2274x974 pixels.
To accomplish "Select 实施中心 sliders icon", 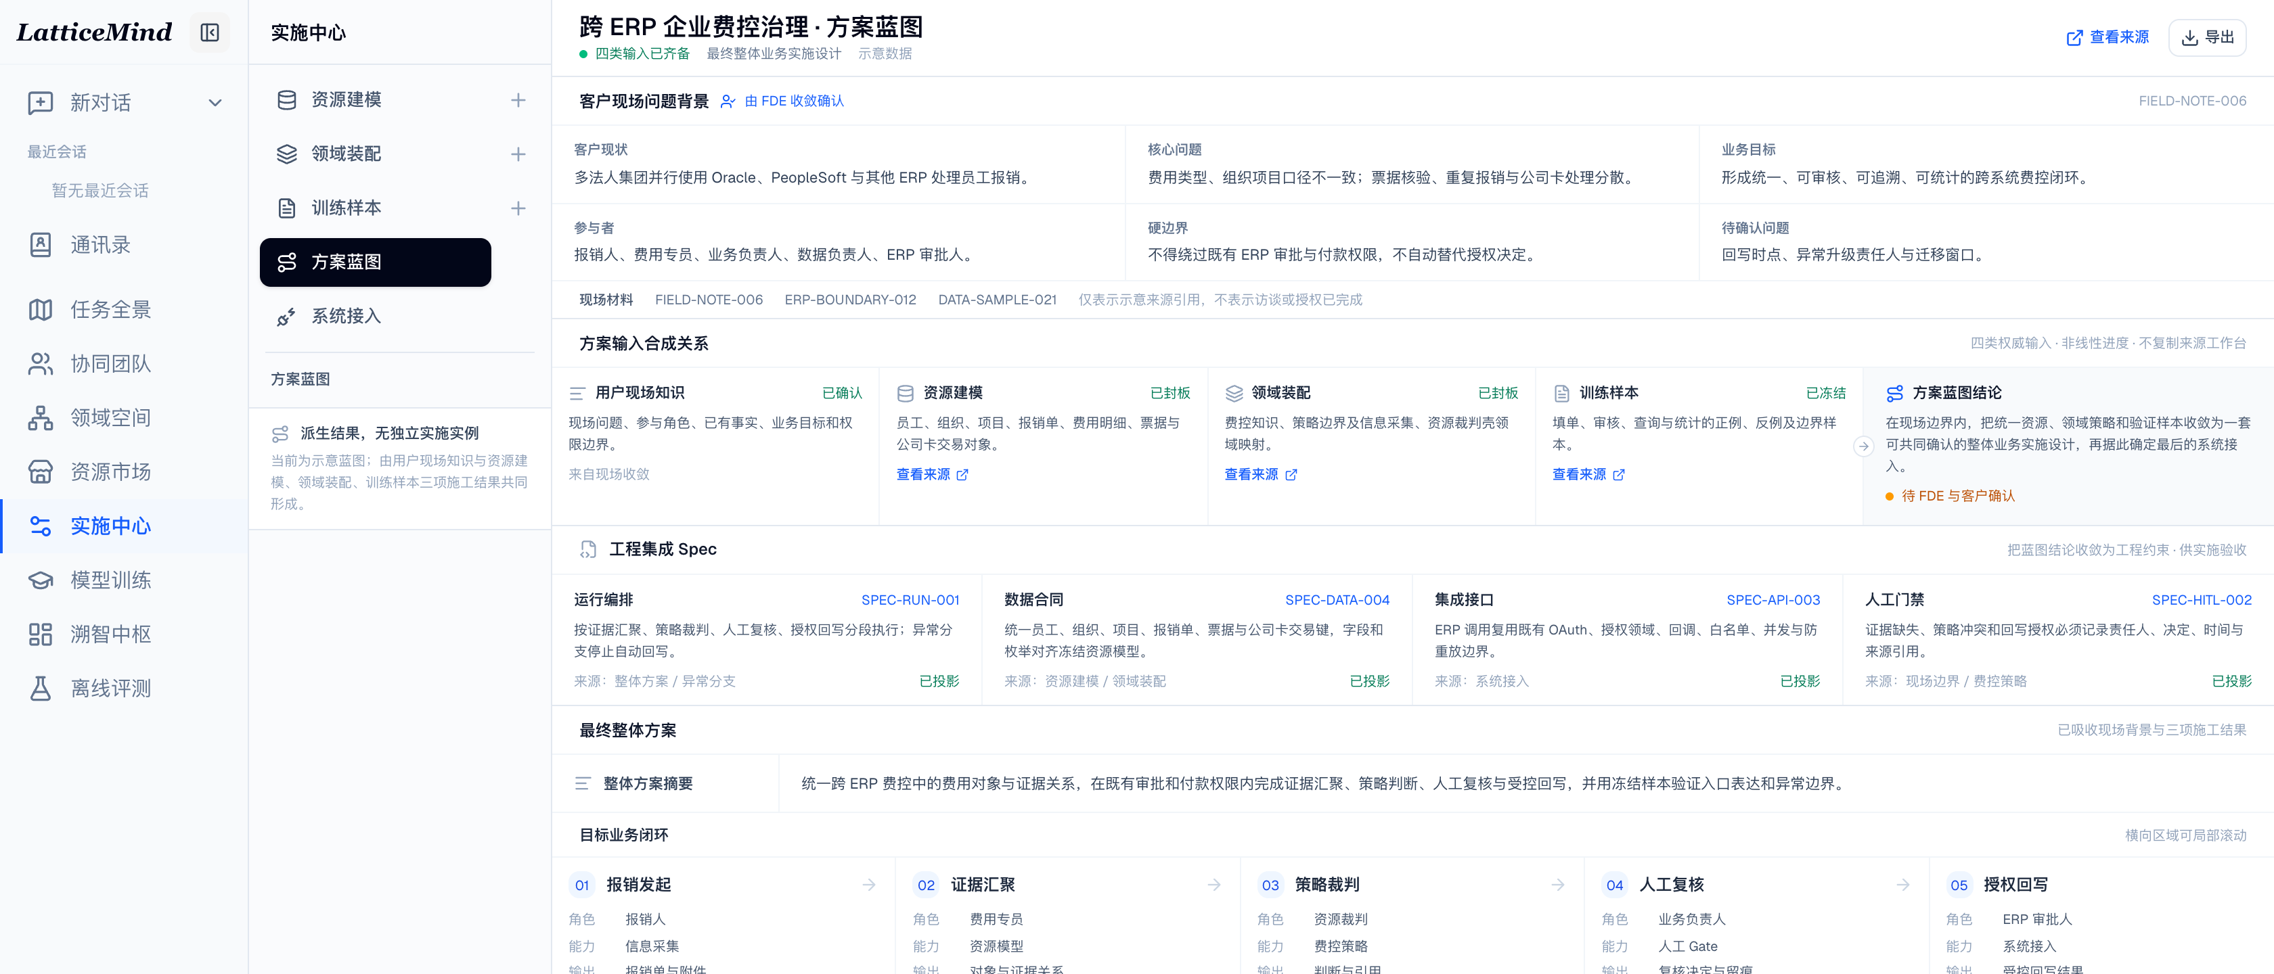I will coord(41,527).
